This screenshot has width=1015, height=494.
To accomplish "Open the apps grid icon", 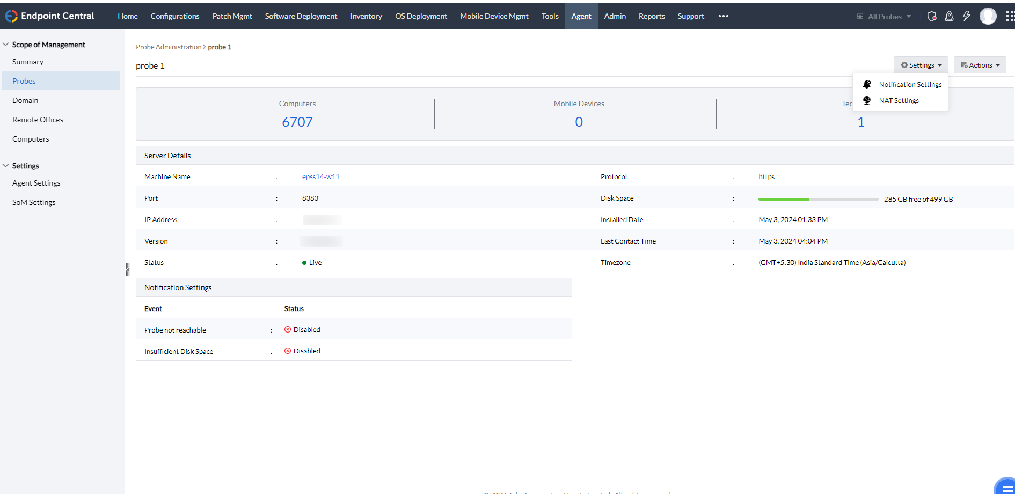I will [x=1010, y=16].
